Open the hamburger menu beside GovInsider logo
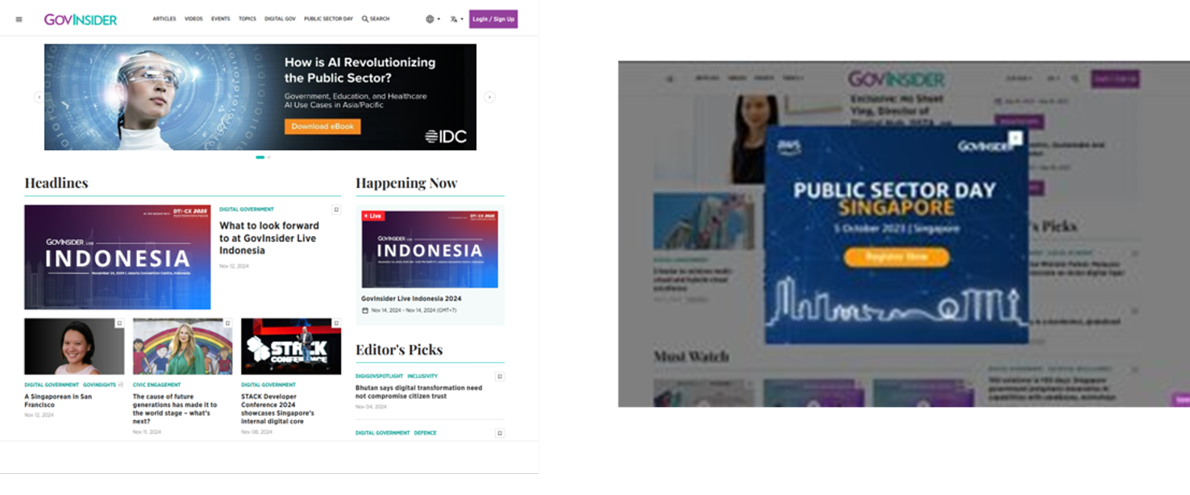Screen dimensions: 1190x495 (x=19, y=19)
